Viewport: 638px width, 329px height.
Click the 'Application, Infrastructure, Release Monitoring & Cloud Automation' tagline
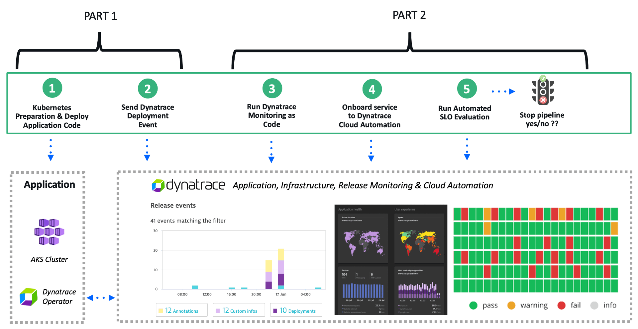[x=363, y=185]
